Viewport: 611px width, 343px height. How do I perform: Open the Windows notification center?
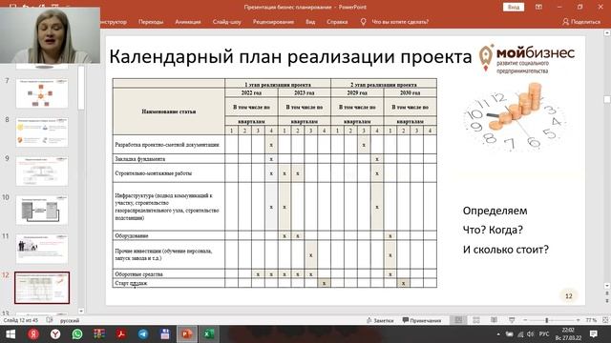point(594,334)
